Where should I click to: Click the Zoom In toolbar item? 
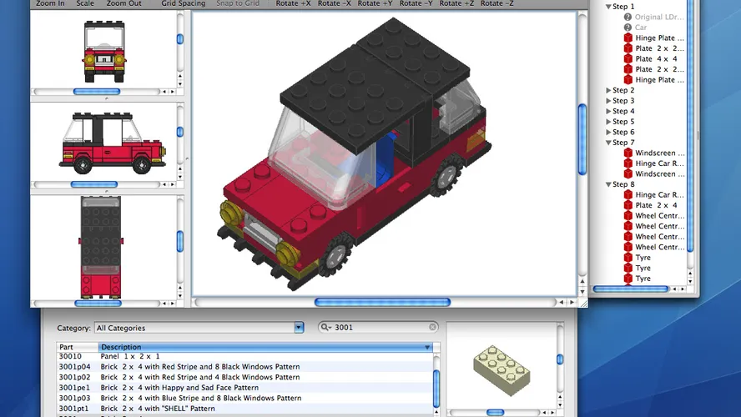coord(50,3)
